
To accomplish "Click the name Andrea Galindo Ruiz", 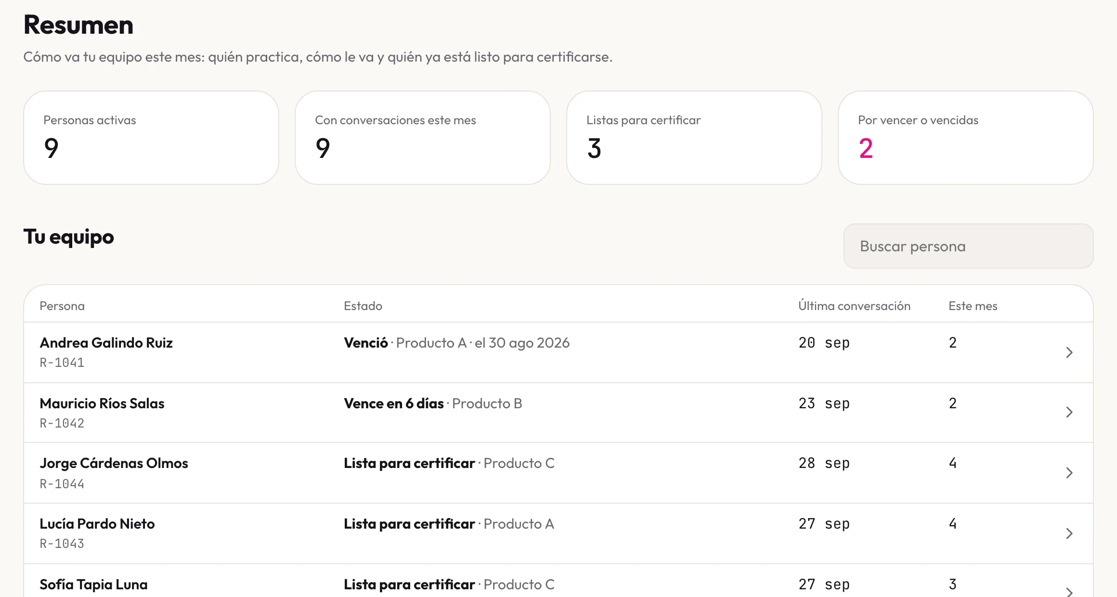I will click(x=106, y=343).
